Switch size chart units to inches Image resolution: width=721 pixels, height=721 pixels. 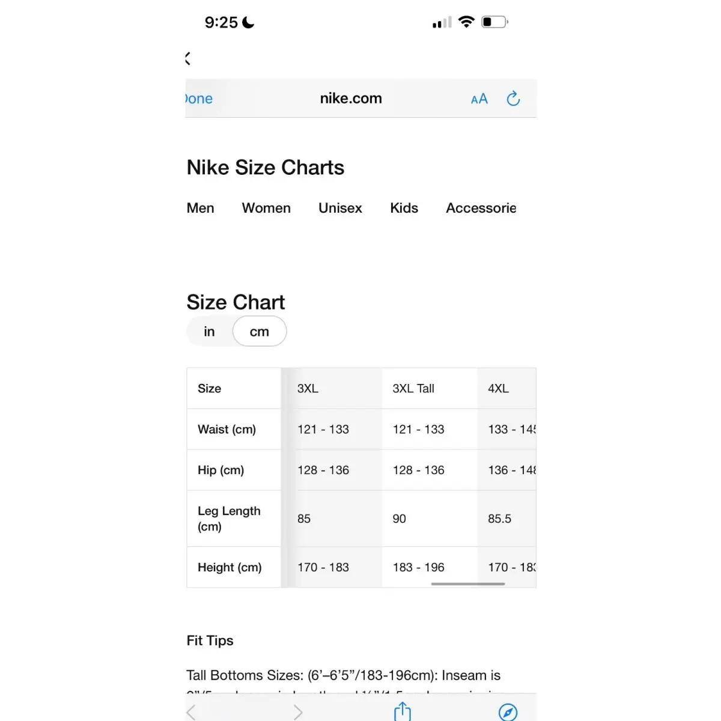(x=209, y=332)
